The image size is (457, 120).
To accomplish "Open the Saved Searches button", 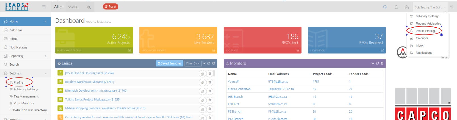I will [169, 63].
